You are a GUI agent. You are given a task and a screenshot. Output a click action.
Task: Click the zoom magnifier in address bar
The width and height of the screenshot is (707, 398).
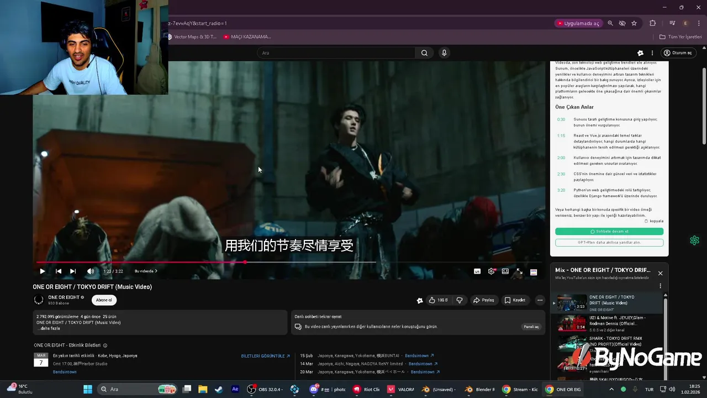tap(610, 23)
